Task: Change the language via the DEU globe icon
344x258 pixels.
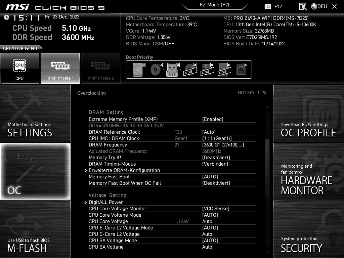Action: (319, 6)
